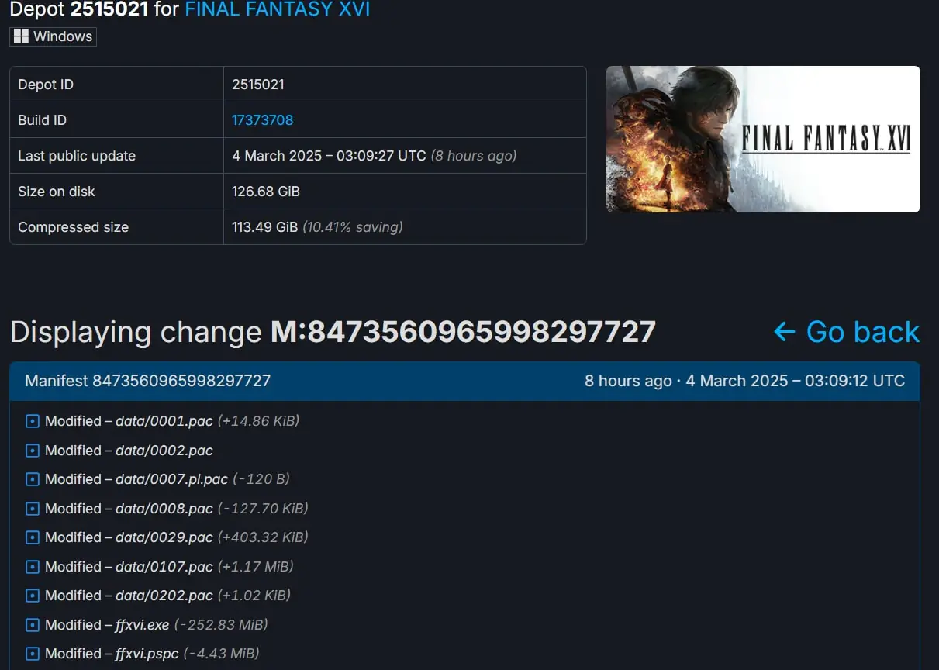Click modified icon beside ffxvi.pspc
The image size is (939, 670).
click(32, 654)
